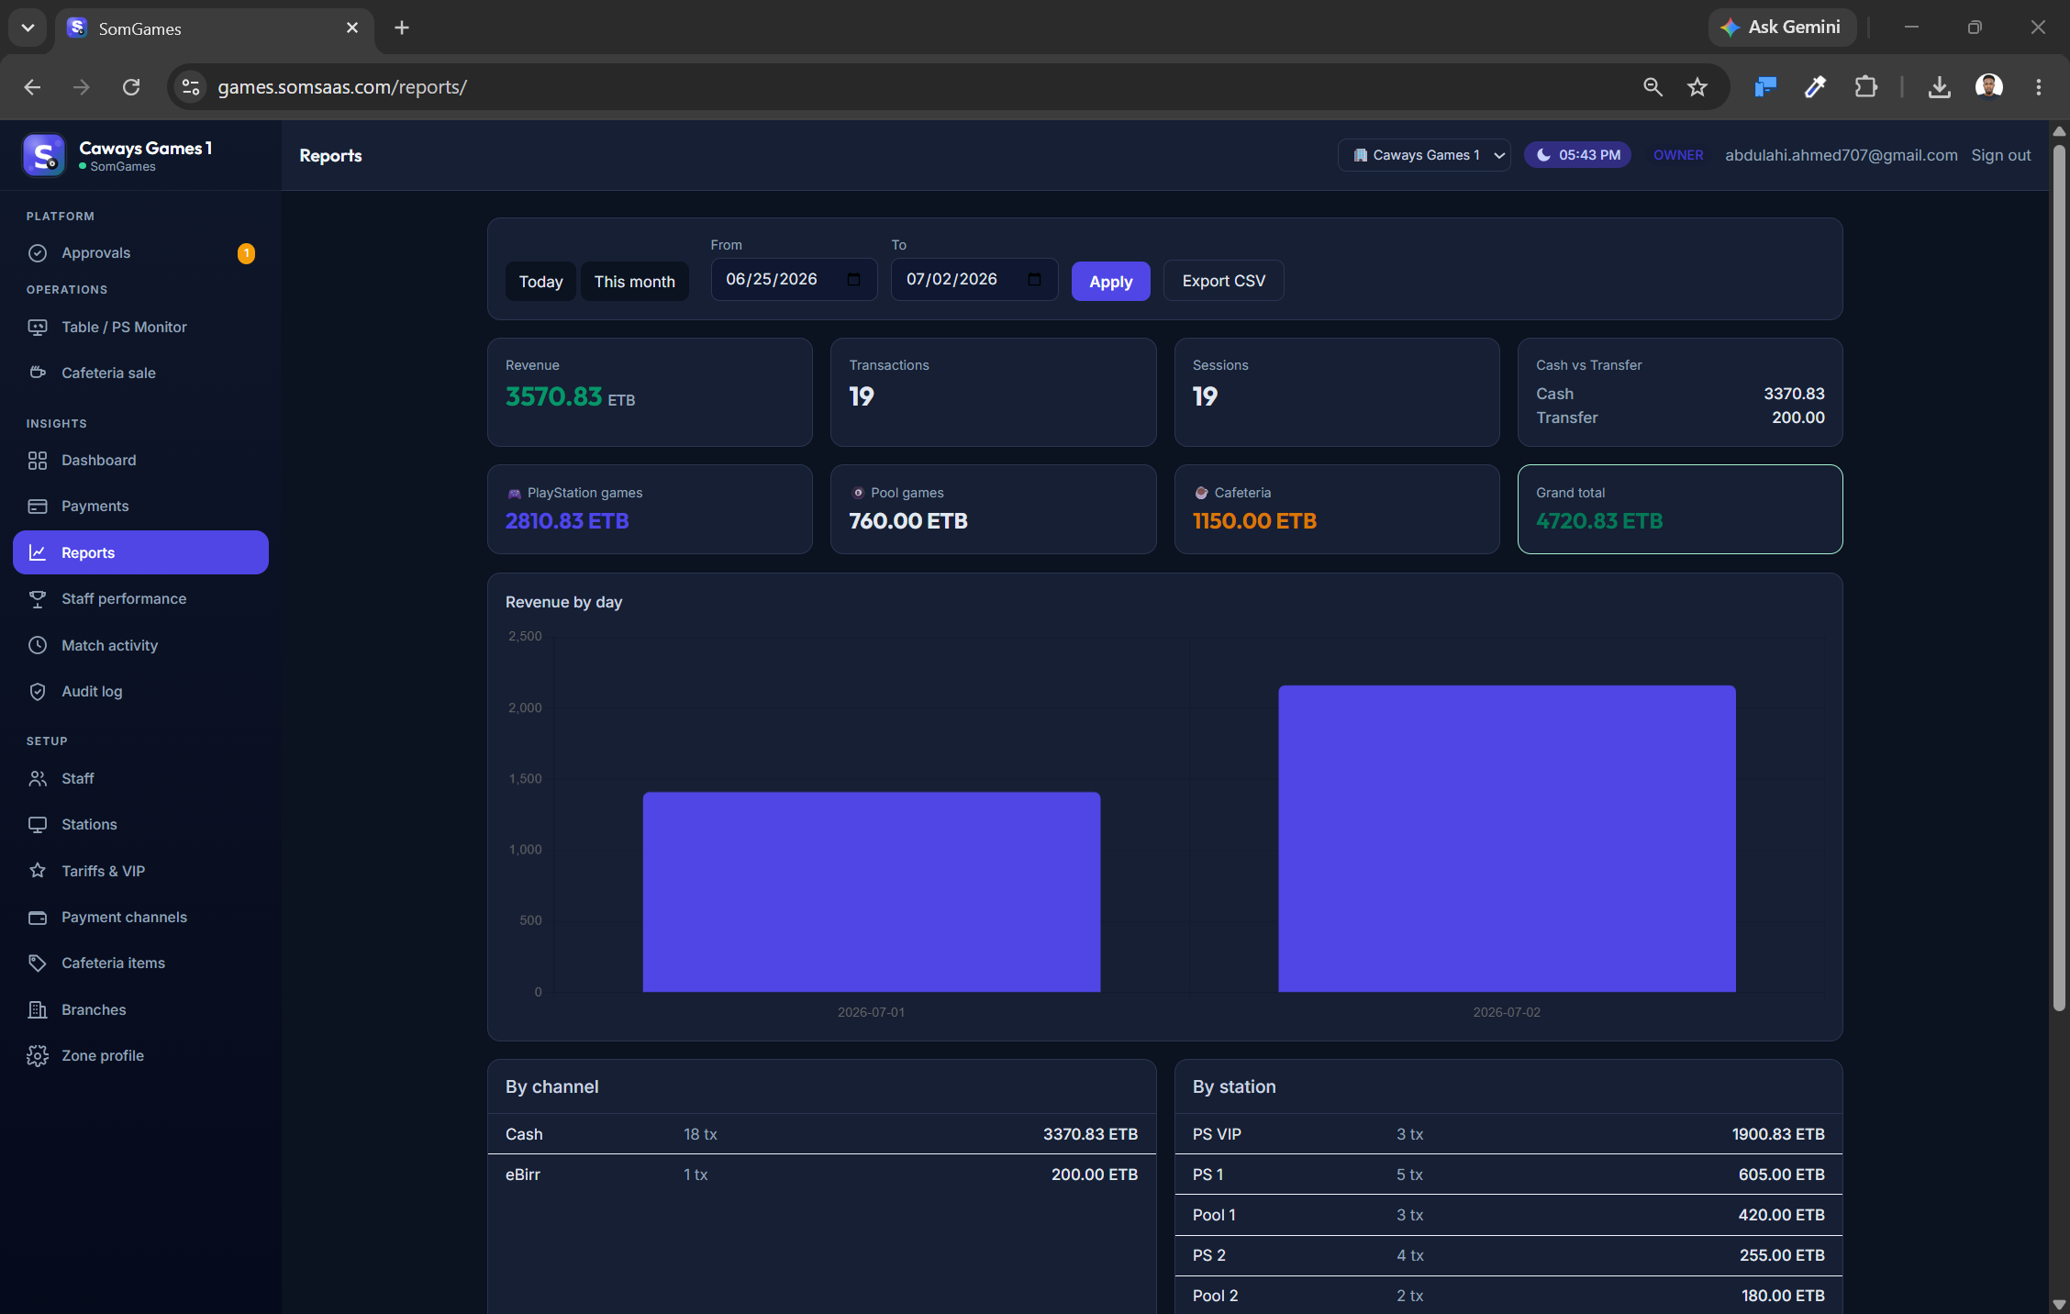The image size is (2070, 1314).
Task: Click the eyedropper extension icon
Action: [1815, 87]
